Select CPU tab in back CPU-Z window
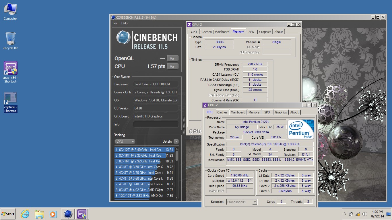The width and height of the screenshot is (392, 220). [194, 32]
